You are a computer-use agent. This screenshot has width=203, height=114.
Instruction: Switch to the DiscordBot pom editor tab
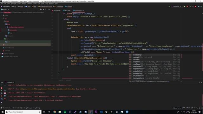tap(56, 10)
